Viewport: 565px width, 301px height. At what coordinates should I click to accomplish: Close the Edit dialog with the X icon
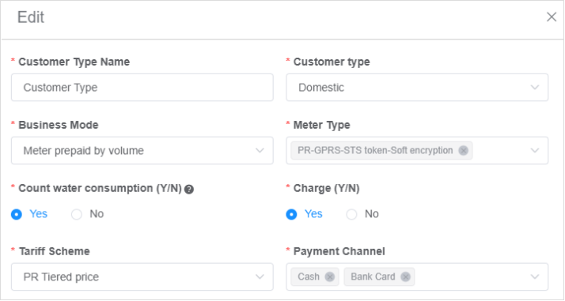point(552,17)
